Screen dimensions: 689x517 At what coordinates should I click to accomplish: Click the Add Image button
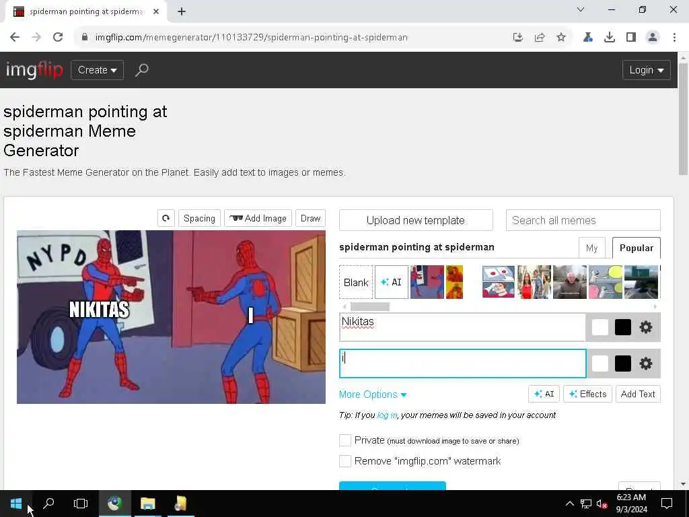pyautogui.click(x=258, y=218)
